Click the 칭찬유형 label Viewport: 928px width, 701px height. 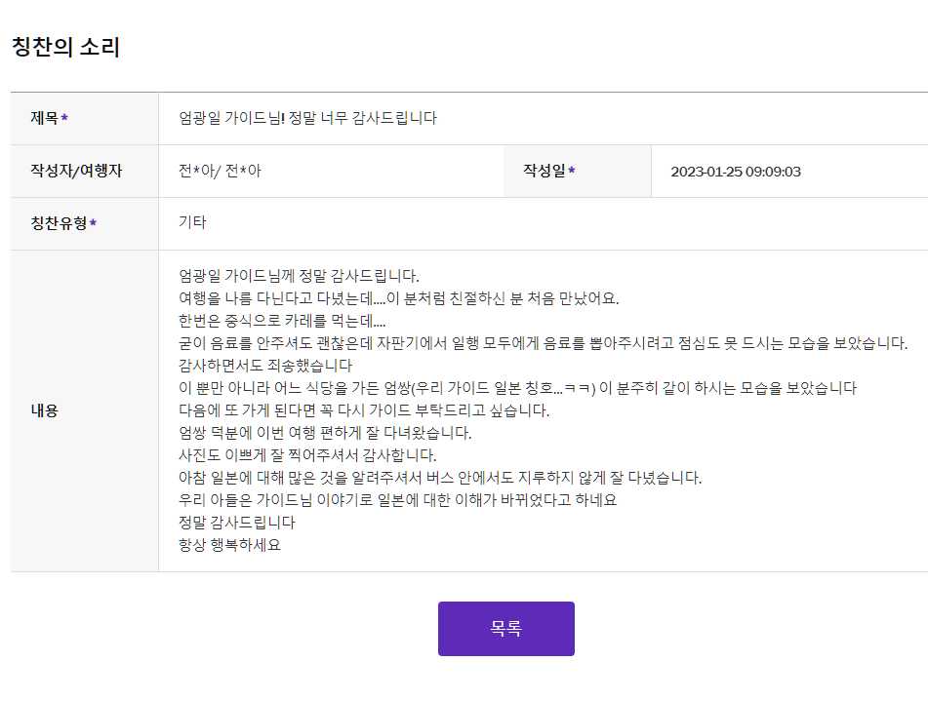pyautogui.click(x=59, y=223)
